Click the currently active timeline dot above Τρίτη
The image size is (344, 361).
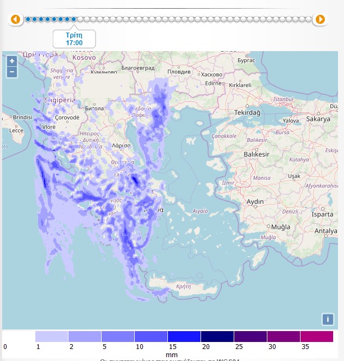pyautogui.click(x=74, y=19)
